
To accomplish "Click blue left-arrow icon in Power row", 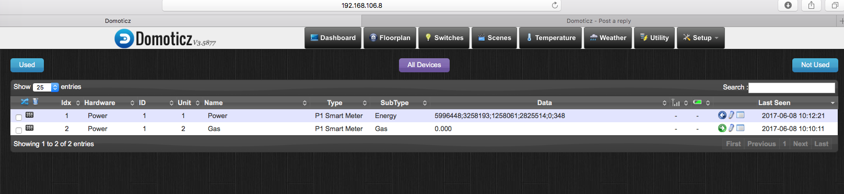I will [722, 115].
